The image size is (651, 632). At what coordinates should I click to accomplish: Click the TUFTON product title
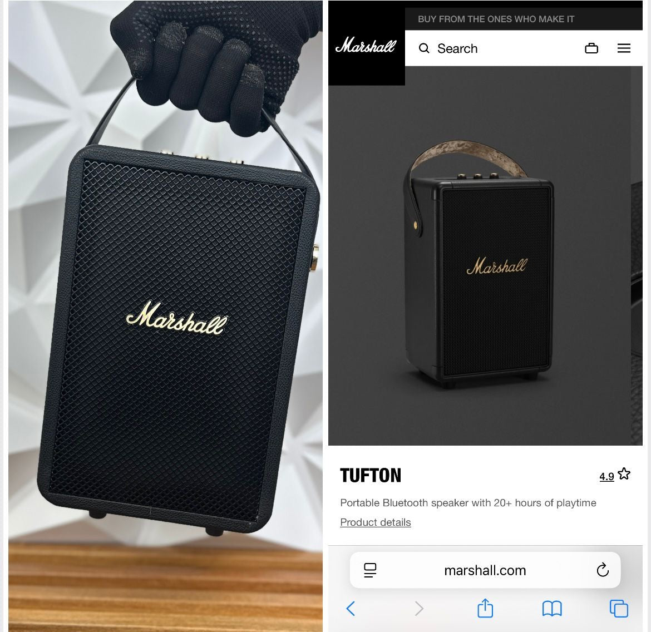tap(371, 476)
